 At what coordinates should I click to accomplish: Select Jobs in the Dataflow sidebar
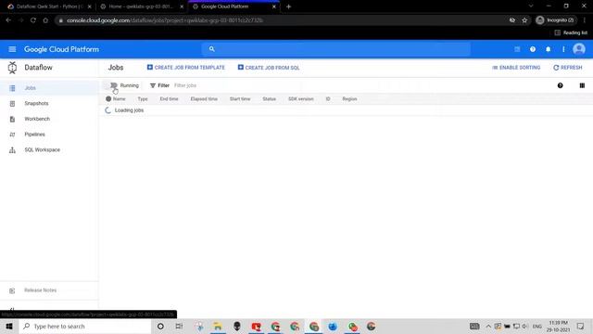[x=49, y=88]
